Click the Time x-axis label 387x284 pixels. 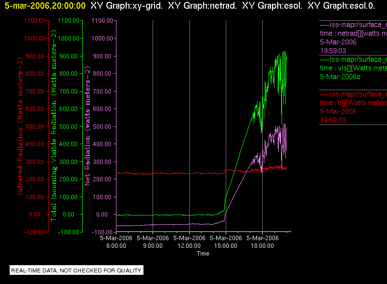pyautogui.click(x=203, y=253)
